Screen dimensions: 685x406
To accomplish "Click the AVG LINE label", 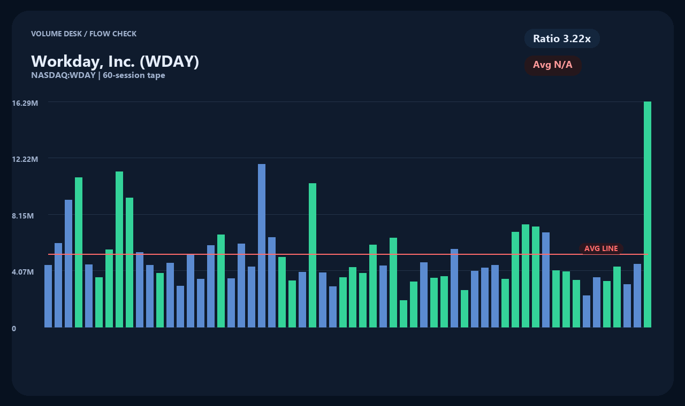I will coord(601,248).
